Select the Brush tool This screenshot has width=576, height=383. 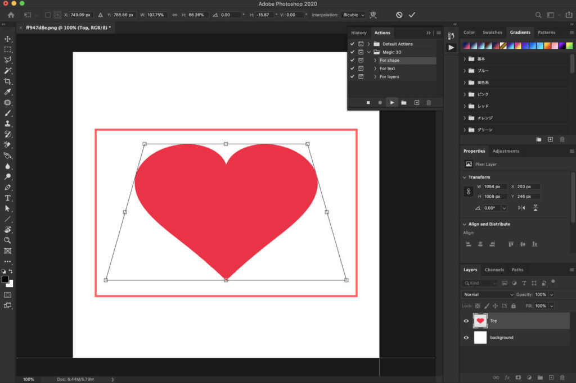(7, 113)
